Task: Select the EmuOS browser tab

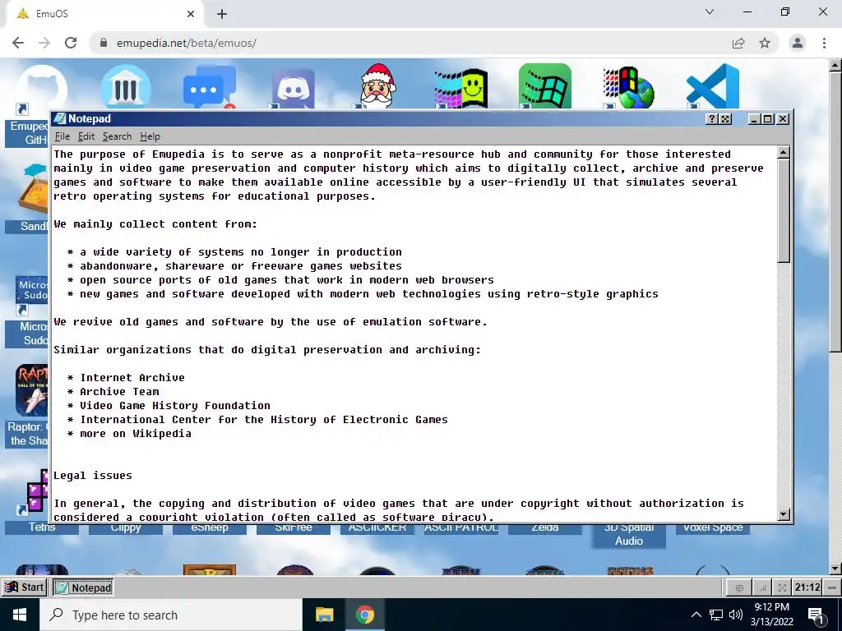Action: (x=104, y=14)
